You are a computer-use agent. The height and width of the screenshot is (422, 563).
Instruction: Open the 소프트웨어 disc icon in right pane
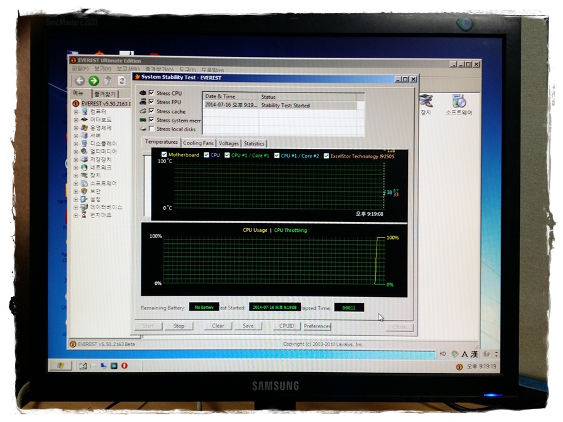459,101
